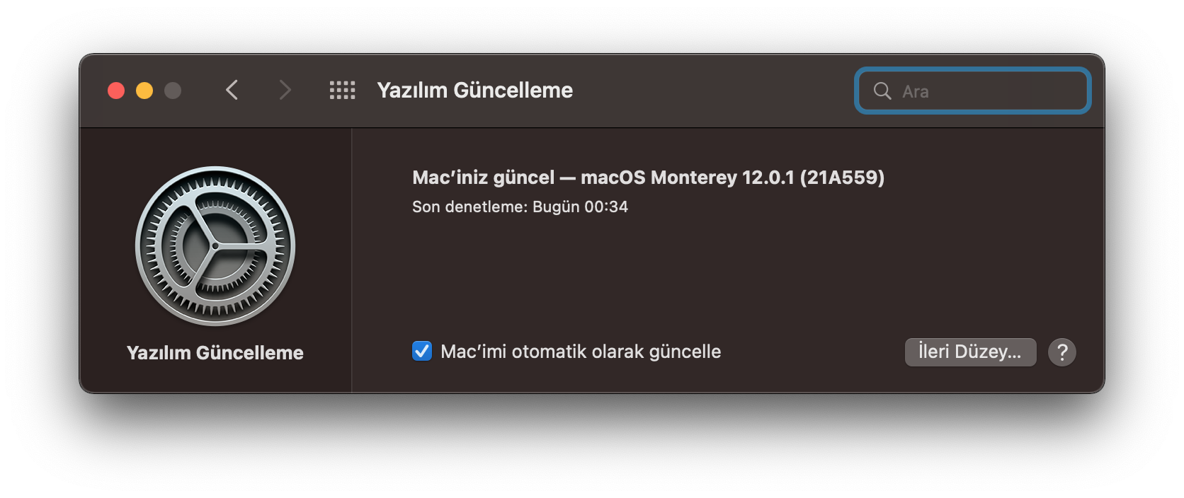Click the Yazılım Güncelleme sidebar label
1184x498 pixels.
(x=215, y=352)
